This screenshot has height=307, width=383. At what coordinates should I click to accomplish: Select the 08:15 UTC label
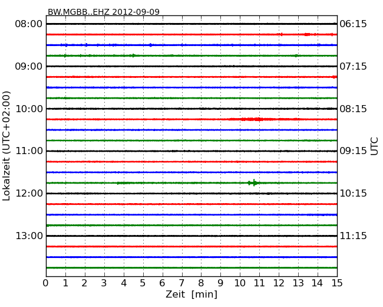click(353, 109)
